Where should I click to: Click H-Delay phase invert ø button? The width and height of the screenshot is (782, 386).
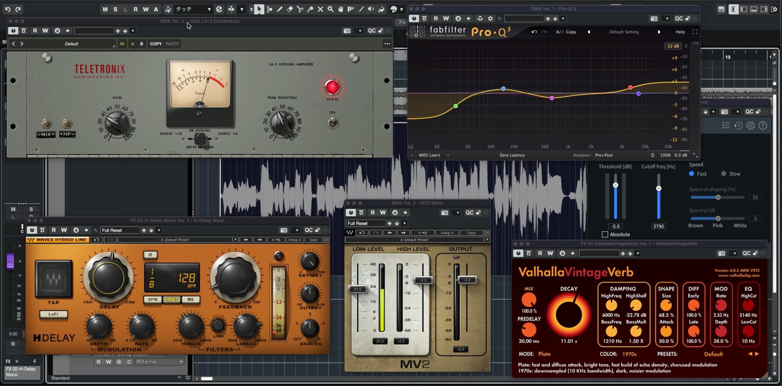tap(150, 254)
